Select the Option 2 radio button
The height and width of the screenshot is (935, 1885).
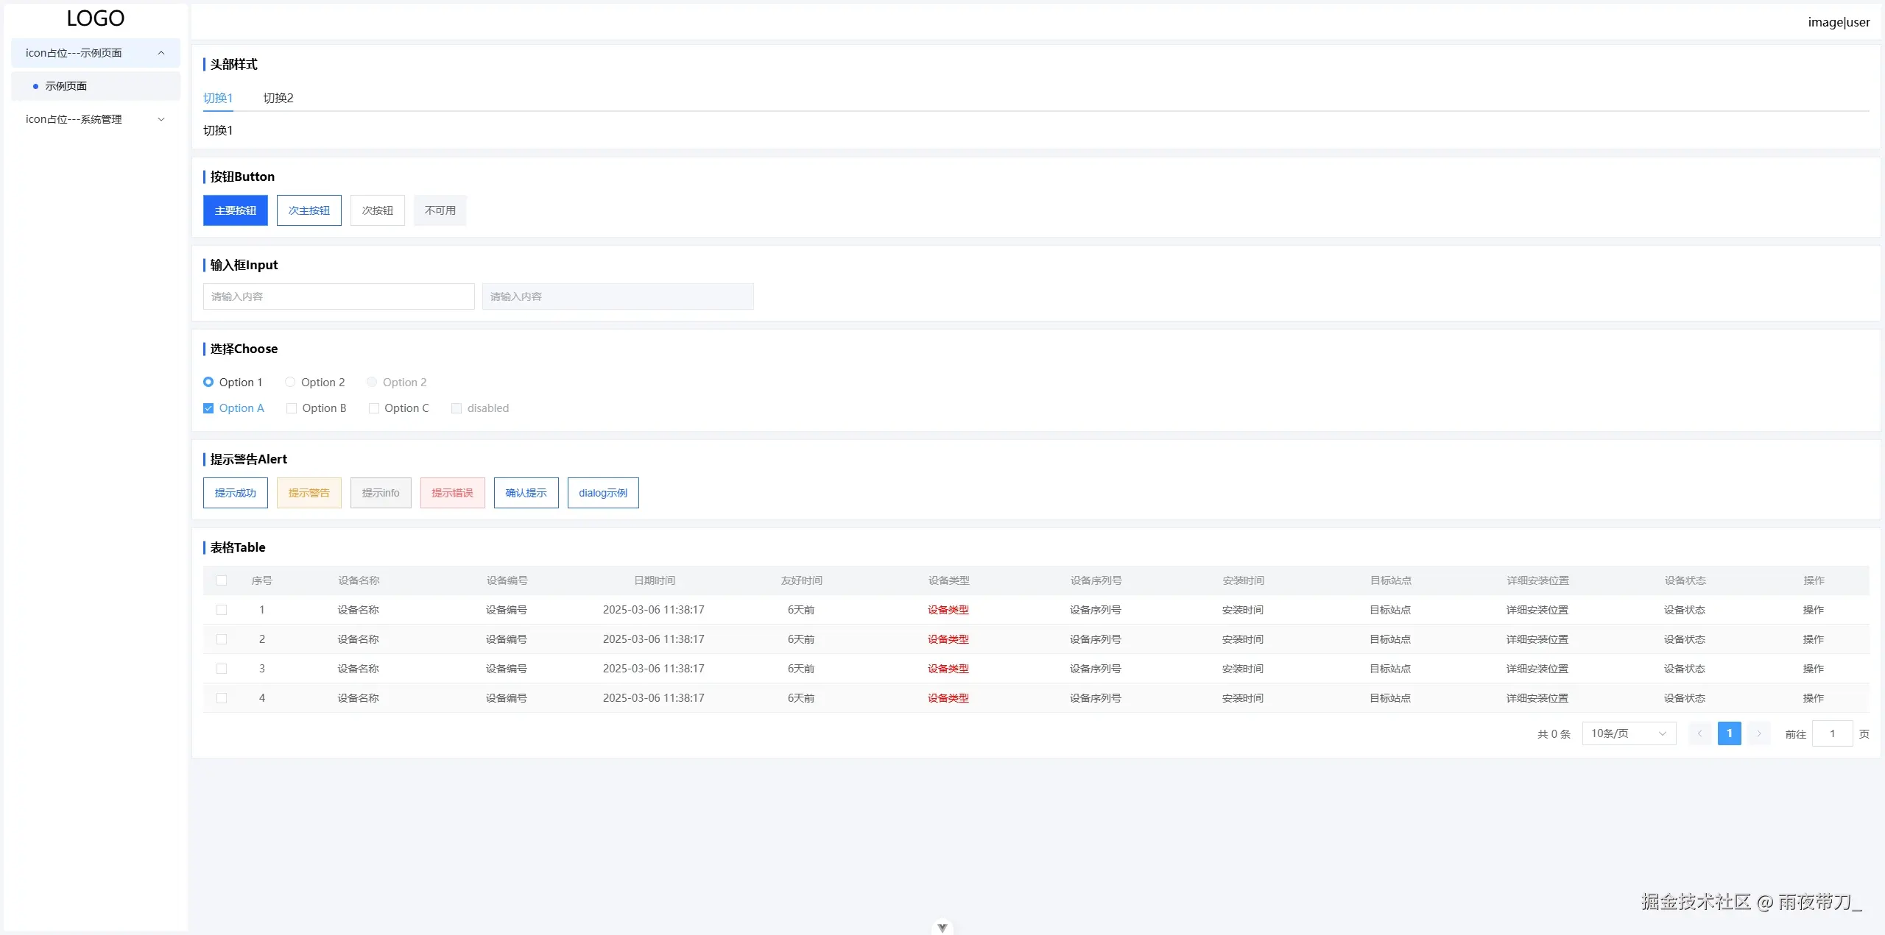click(x=291, y=382)
